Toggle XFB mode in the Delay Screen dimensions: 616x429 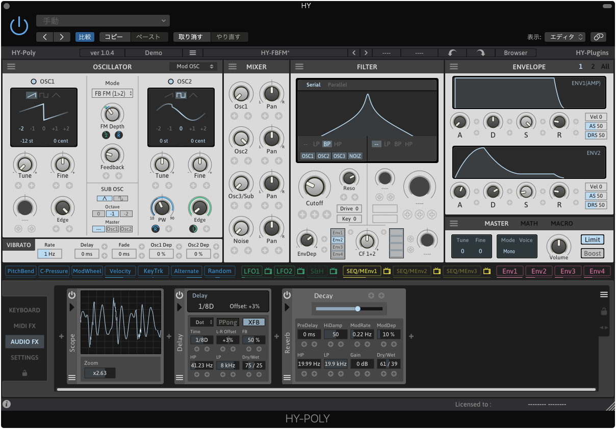253,322
